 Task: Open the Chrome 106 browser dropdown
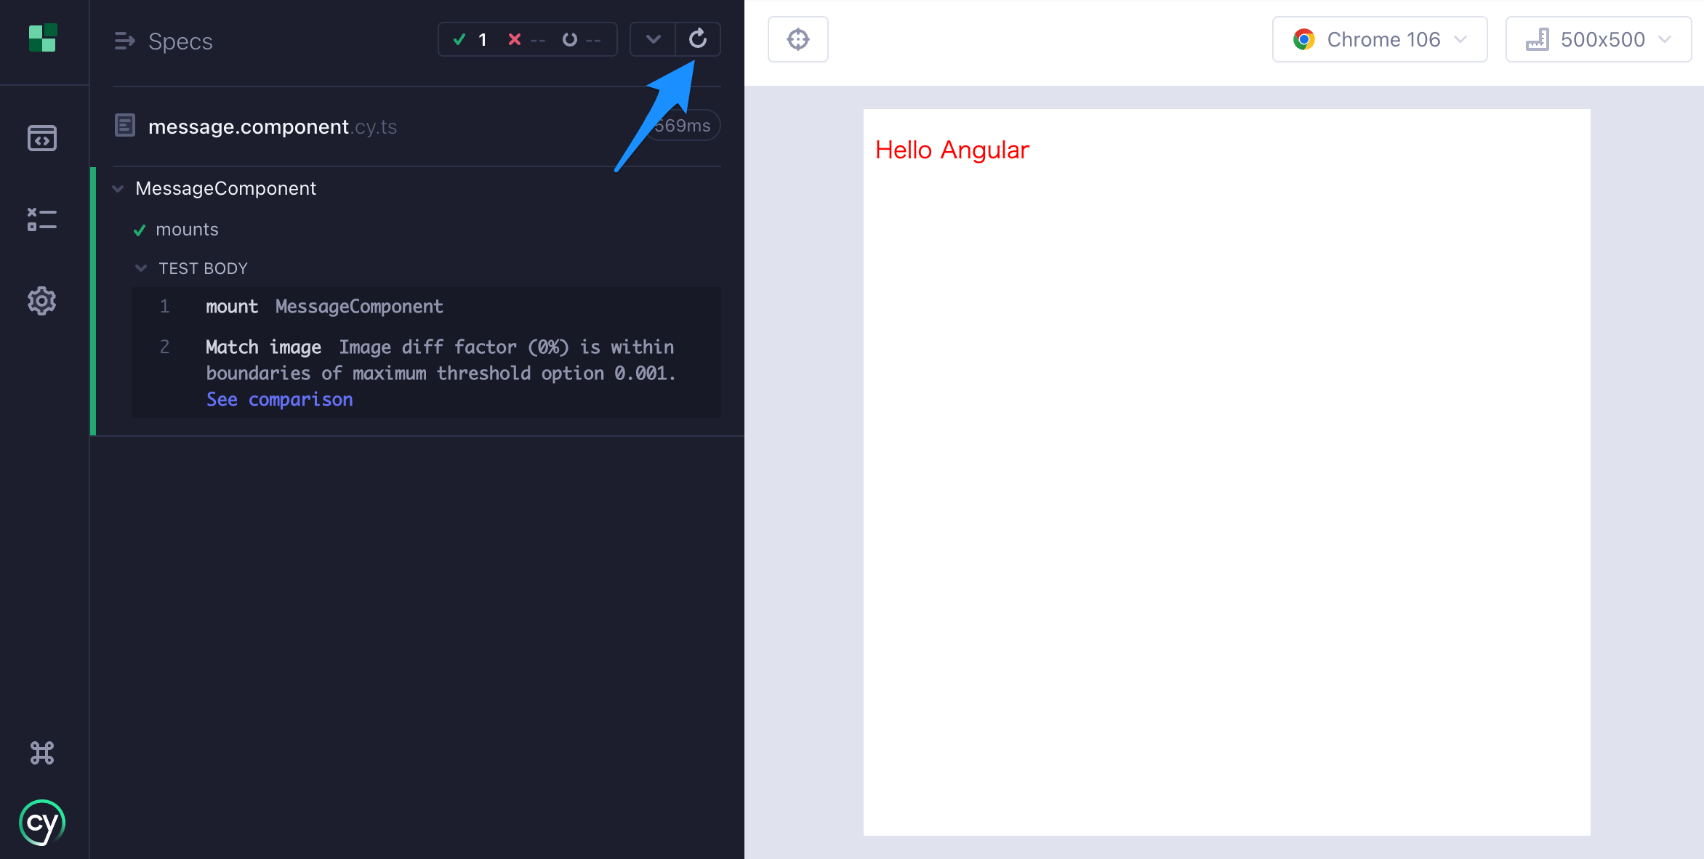point(1379,39)
